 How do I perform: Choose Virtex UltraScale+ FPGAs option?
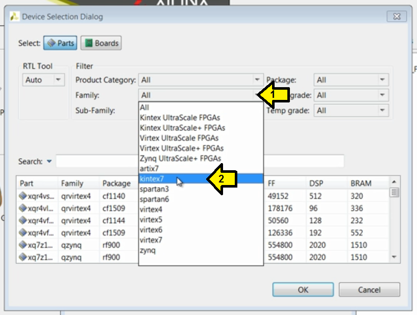click(x=201, y=148)
